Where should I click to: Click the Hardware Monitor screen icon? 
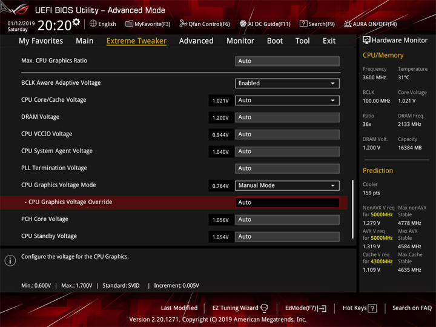(366, 41)
